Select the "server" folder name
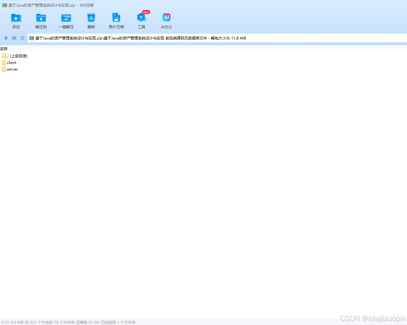This screenshot has width=407, height=325. pos(13,69)
